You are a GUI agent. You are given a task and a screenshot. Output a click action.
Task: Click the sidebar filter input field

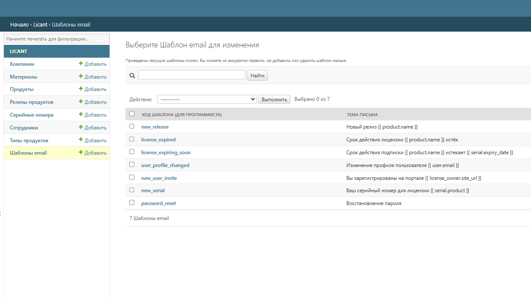56,38
